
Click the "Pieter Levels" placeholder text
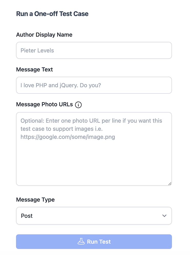(x=37, y=50)
